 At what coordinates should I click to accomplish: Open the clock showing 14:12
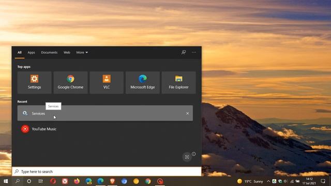[309, 181]
